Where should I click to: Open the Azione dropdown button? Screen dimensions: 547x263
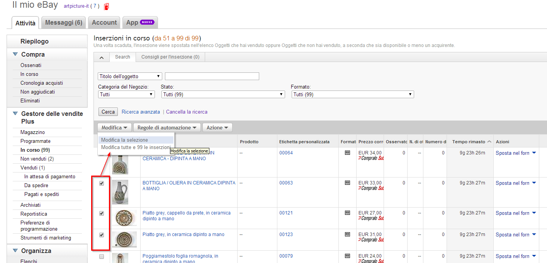point(217,127)
